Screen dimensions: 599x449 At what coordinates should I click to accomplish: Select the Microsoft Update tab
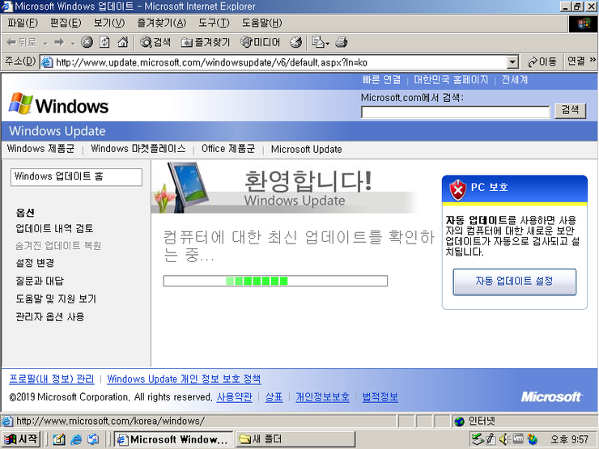click(x=306, y=150)
